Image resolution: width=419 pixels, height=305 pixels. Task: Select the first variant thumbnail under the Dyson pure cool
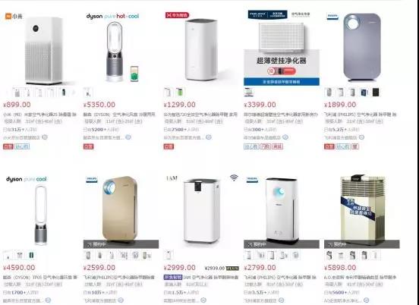point(8,256)
